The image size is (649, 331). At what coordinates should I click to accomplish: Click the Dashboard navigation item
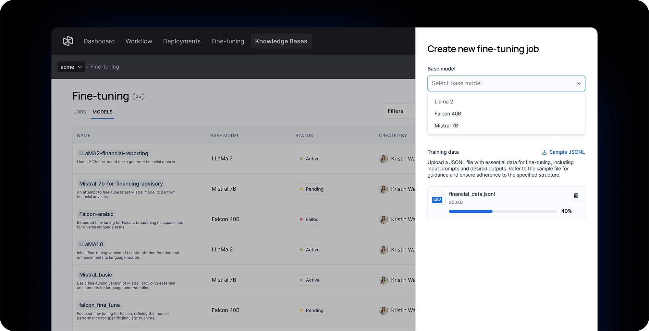tap(99, 41)
